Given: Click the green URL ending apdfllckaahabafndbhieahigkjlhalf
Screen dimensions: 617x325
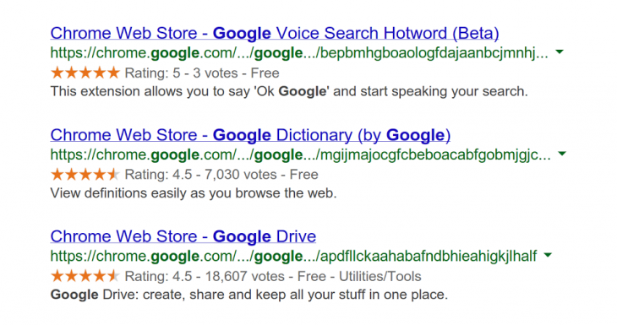Looking at the screenshot, I should point(293,257).
